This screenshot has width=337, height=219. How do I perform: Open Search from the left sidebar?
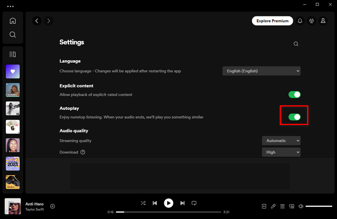13,35
